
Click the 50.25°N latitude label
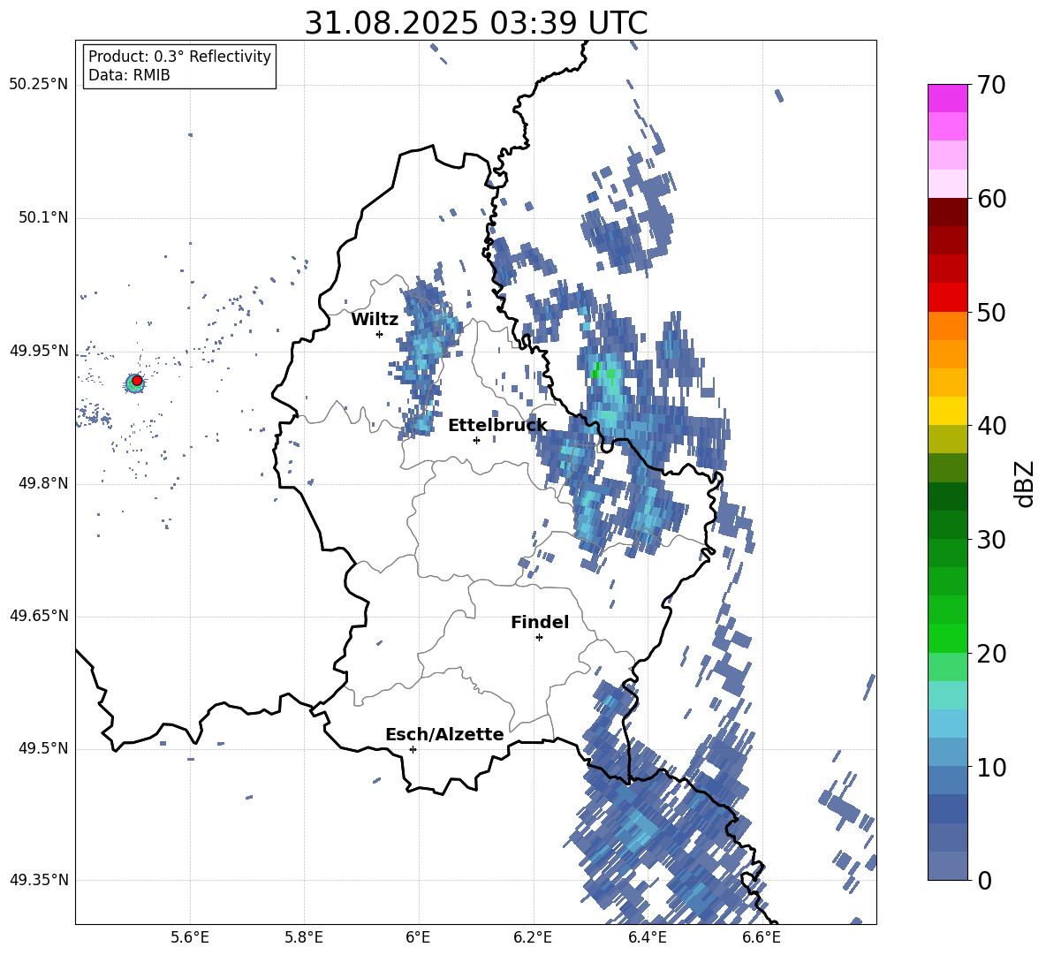click(x=39, y=85)
